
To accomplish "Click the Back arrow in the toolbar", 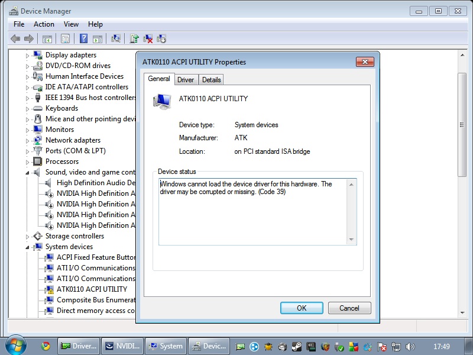I will click(15, 38).
